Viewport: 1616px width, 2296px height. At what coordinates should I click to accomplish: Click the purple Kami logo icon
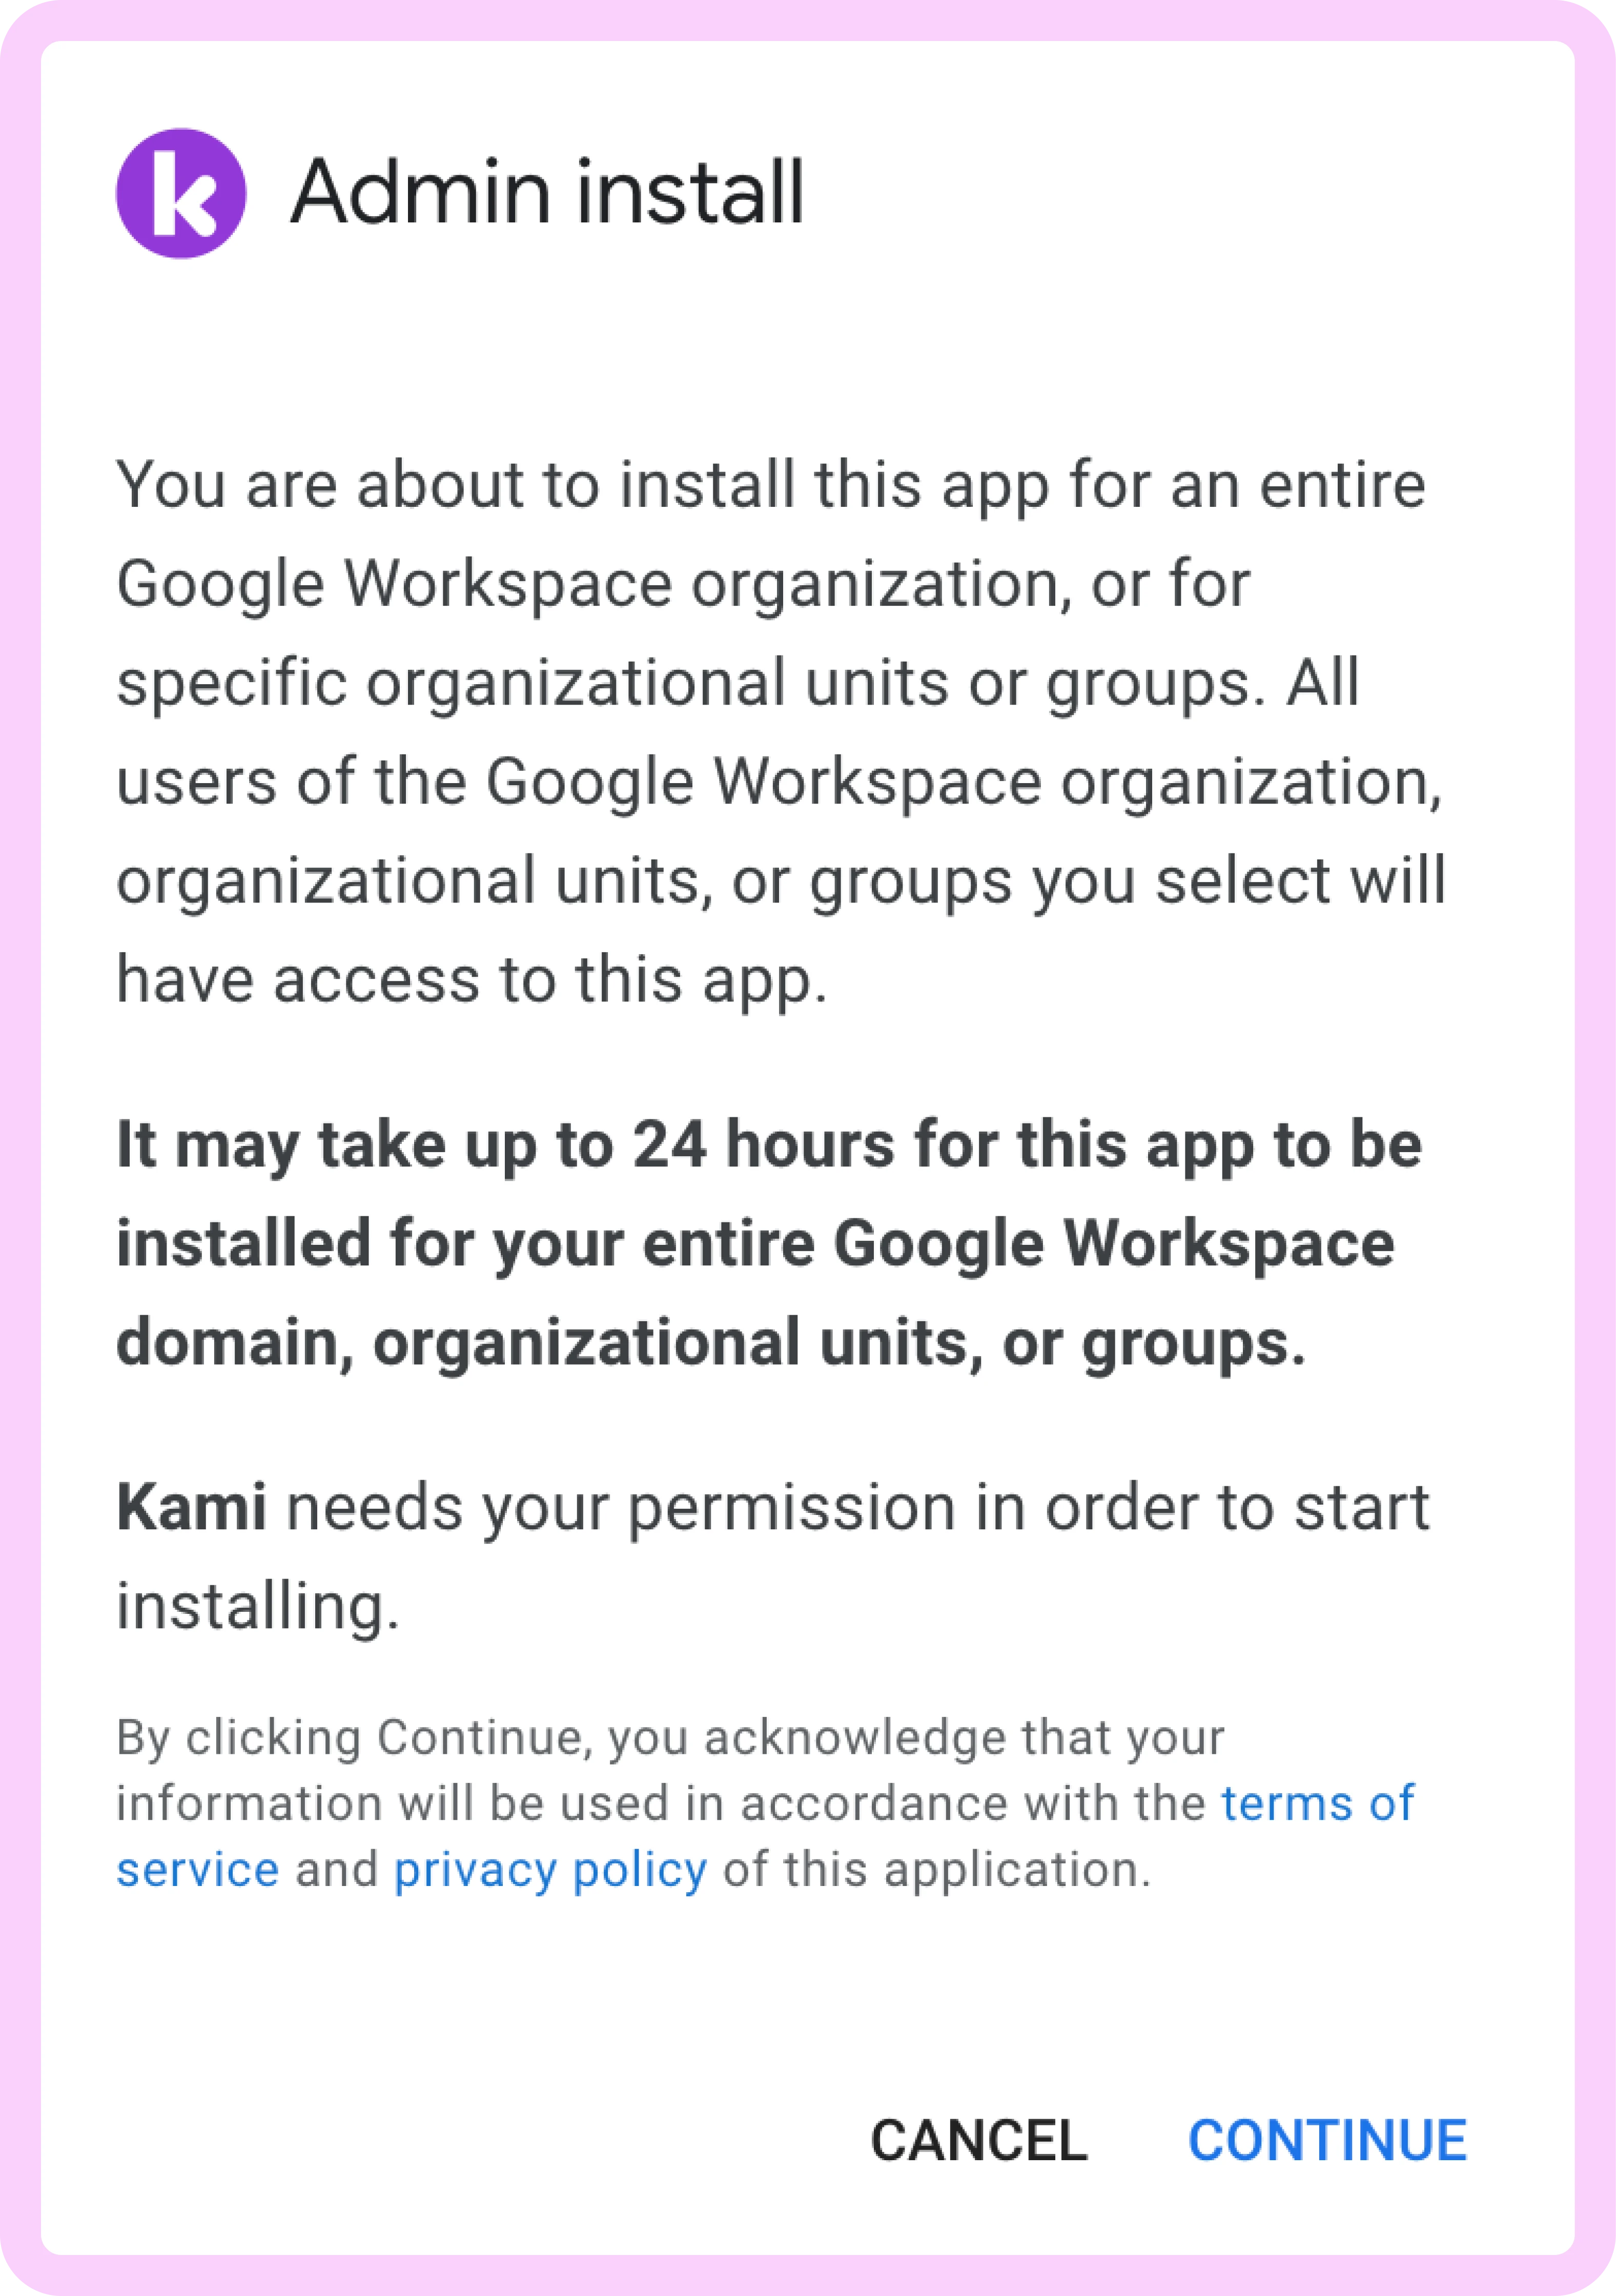point(181,193)
